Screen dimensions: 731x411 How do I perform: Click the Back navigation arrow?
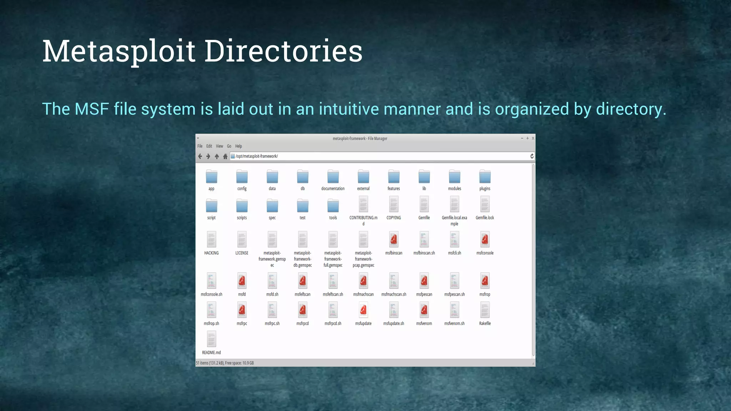tap(200, 156)
